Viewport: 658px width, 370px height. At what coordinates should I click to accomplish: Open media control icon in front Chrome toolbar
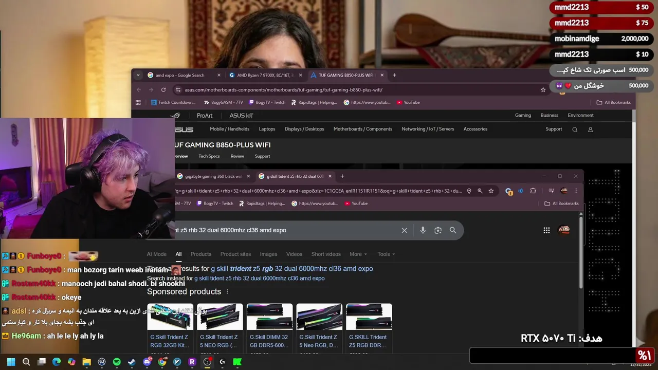coord(551,191)
